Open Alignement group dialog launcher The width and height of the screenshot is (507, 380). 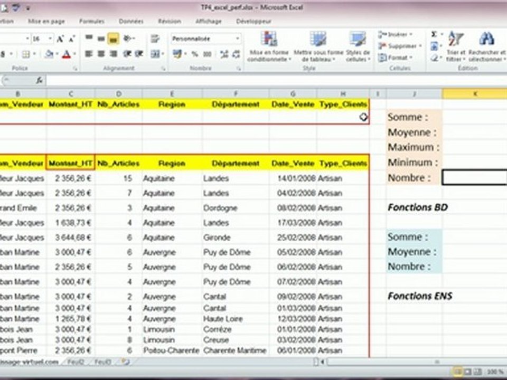164,69
